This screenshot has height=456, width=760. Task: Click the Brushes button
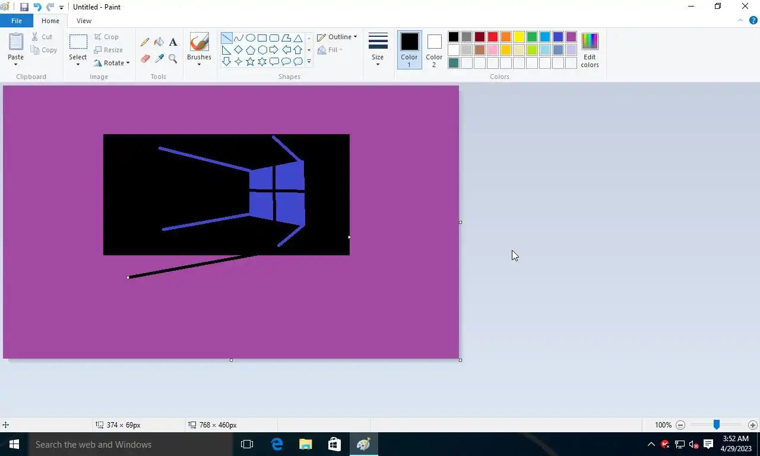tap(199, 42)
